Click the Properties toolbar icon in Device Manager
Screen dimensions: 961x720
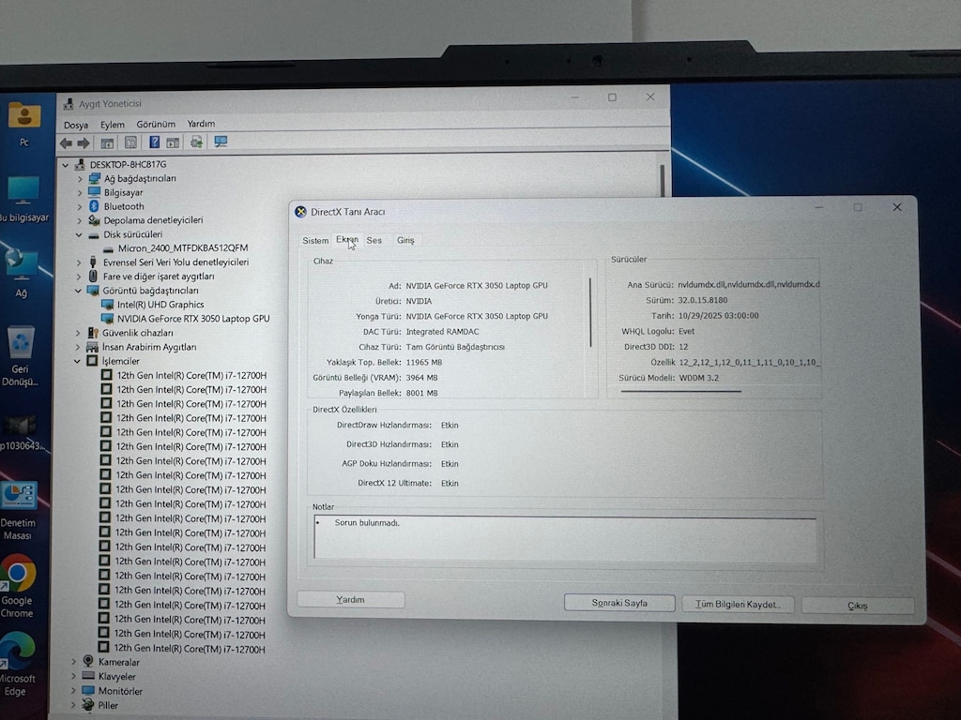click(x=130, y=142)
